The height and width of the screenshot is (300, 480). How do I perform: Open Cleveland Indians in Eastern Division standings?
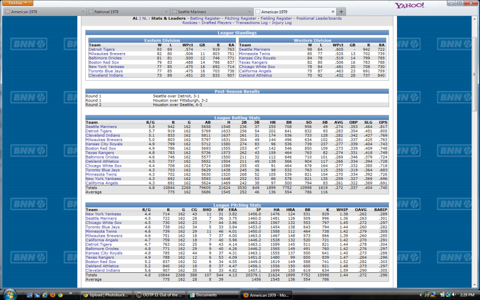click(x=105, y=75)
